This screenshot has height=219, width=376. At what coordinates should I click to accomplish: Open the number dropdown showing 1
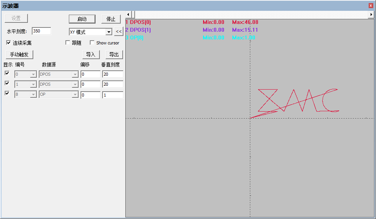(33, 85)
